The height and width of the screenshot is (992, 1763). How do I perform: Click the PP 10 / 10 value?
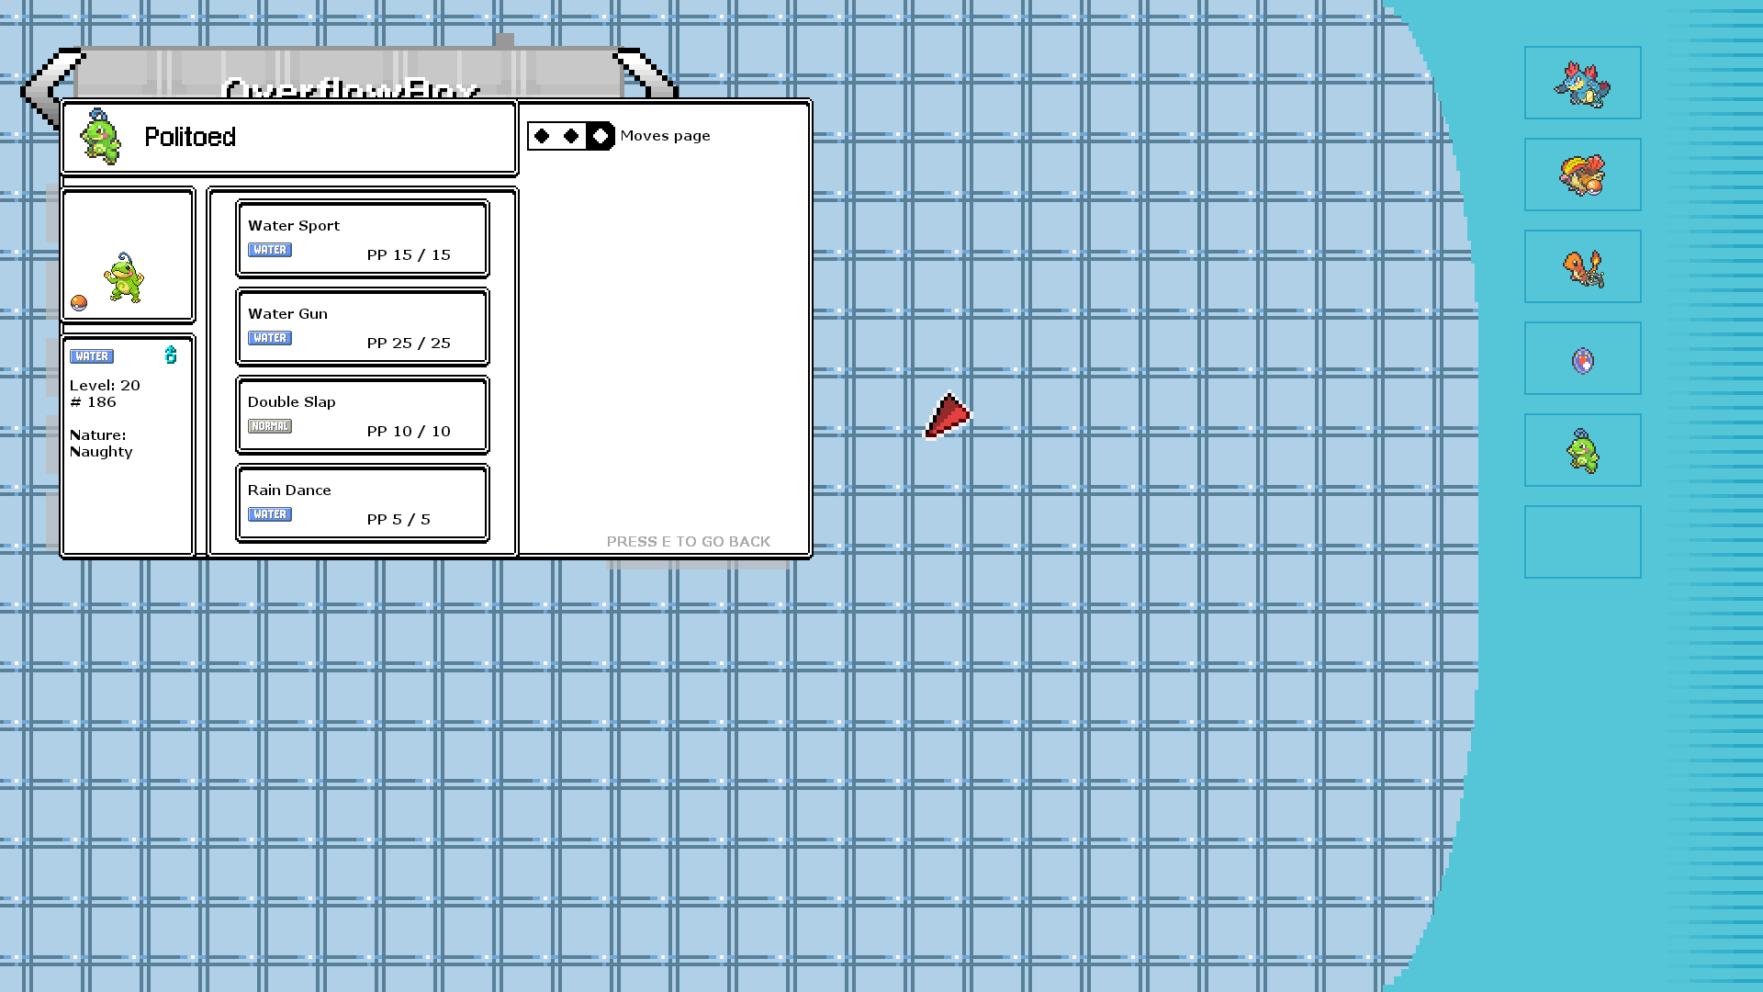409,432
